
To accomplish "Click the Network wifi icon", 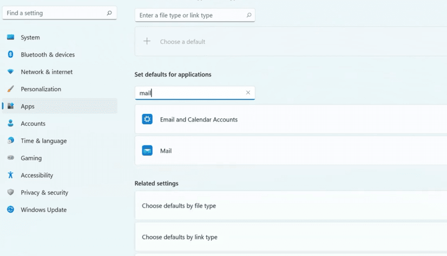I will tap(10, 72).
